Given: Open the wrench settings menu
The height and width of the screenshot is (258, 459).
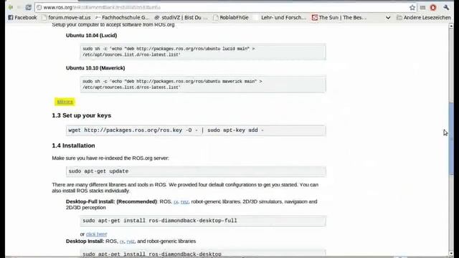Looking at the screenshot, I should click(x=446, y=8).
